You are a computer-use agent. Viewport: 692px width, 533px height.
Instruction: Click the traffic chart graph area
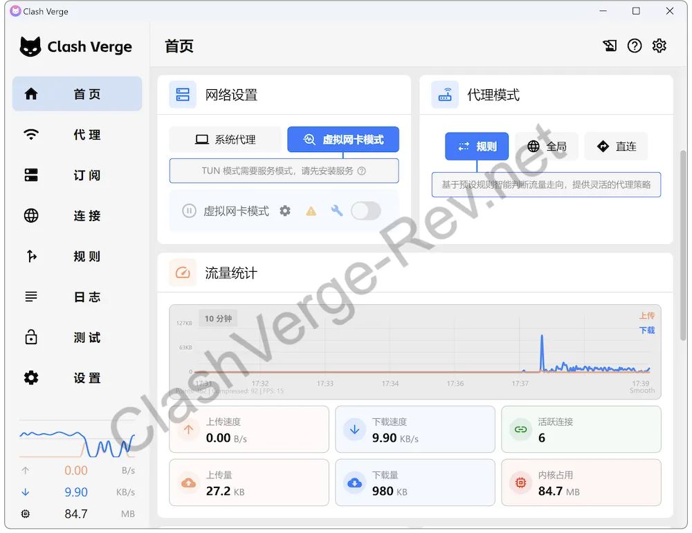pos(415,352)
